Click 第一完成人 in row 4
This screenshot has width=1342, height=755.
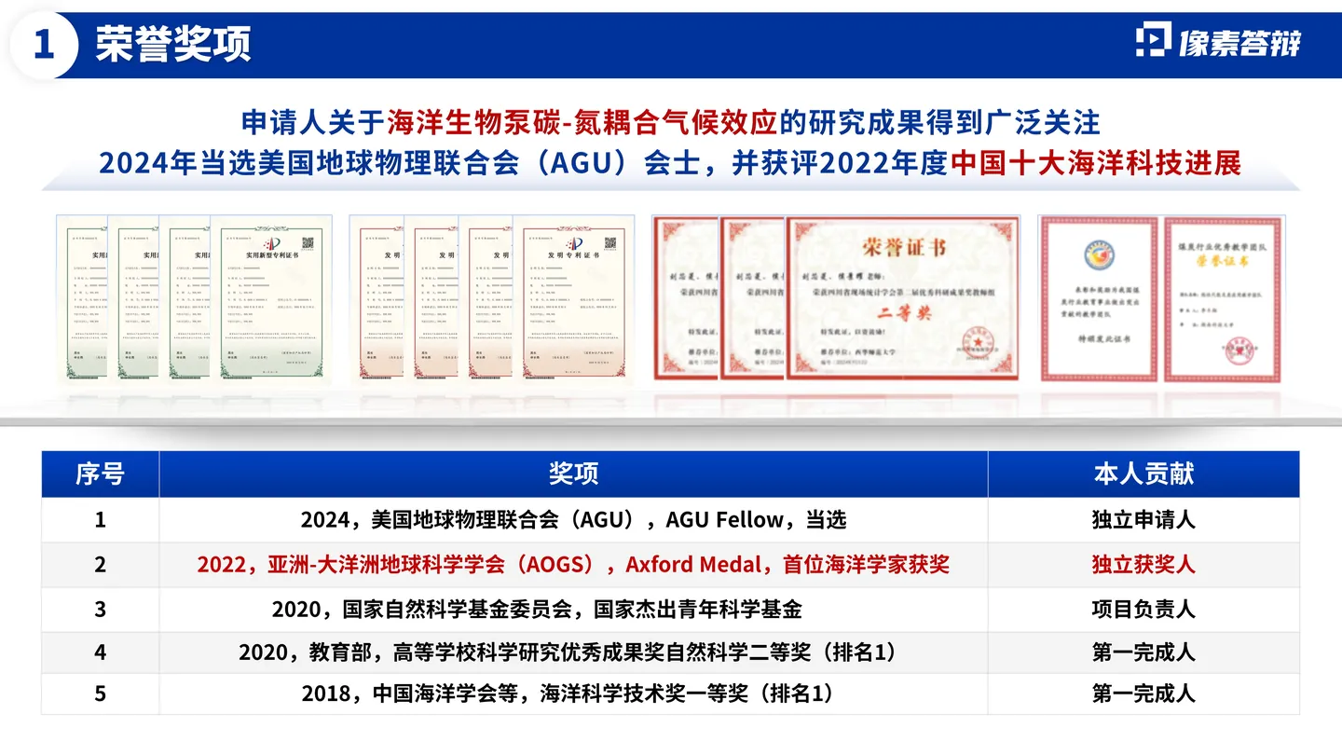[1143, 652]
